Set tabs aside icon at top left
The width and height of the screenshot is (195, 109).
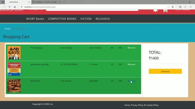[3, 2]
